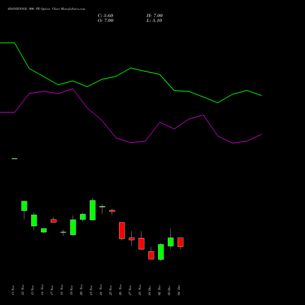Click the 28 Nov date label
The height and width of the screenshot is (305, 305).
pyautogui.click(x=140, y=290)
